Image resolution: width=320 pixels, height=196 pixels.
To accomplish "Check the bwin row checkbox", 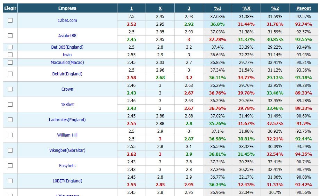I will (10, 55).
